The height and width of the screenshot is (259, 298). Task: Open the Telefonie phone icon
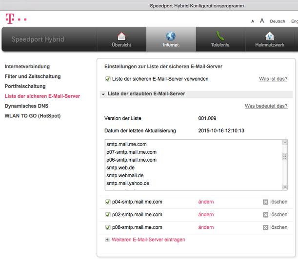(220, 36)
